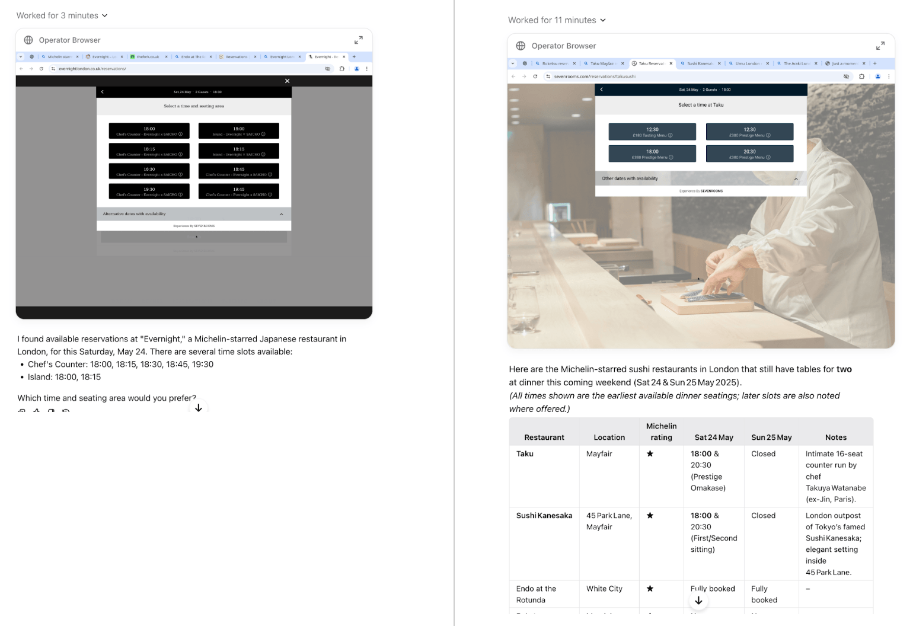Switch to the thefork.co.uk tab
Viewport: 913px width, 626px height.
[146, 56]
